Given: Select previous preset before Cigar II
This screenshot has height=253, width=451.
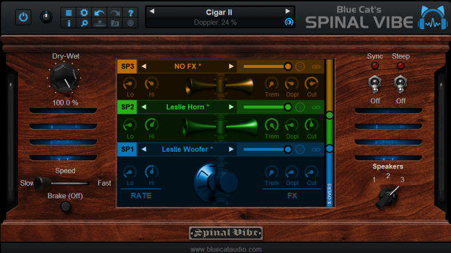Looking at the screenshot, I should coord(152,11).
